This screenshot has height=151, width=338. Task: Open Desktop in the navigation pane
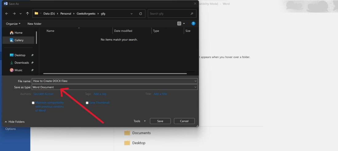(18, 55)
